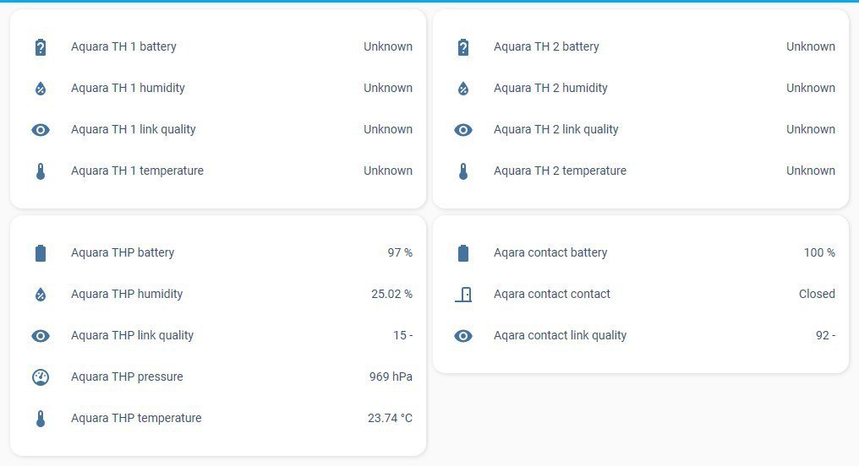859x466 pixels.
Task: Open Aquara THP temperature entity details
Action: (x=136, y=418)
